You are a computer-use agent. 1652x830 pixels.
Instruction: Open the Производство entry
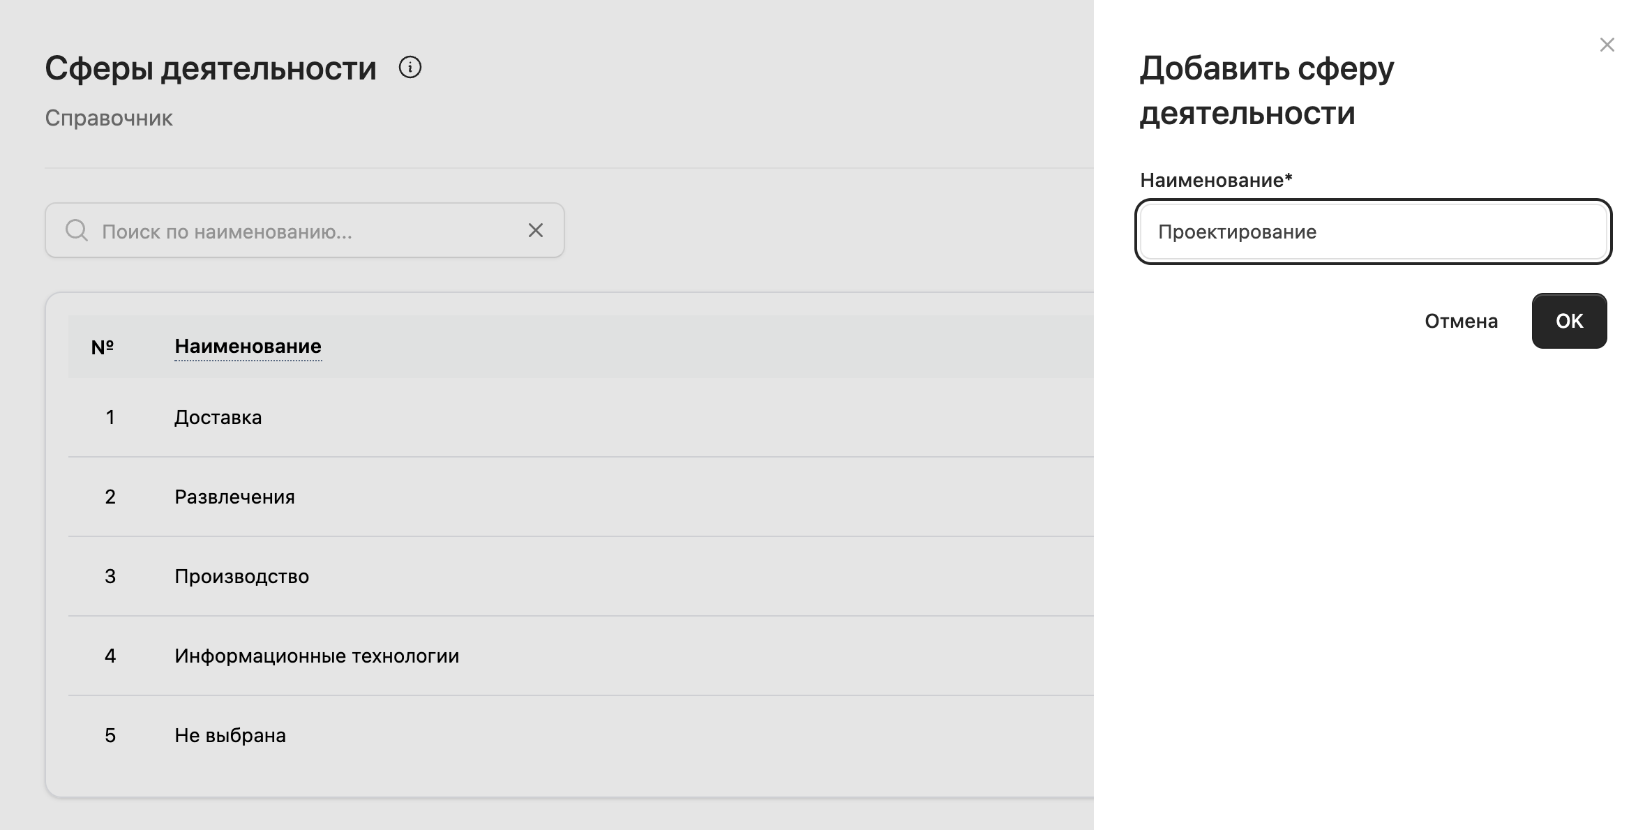click(241, 576)
